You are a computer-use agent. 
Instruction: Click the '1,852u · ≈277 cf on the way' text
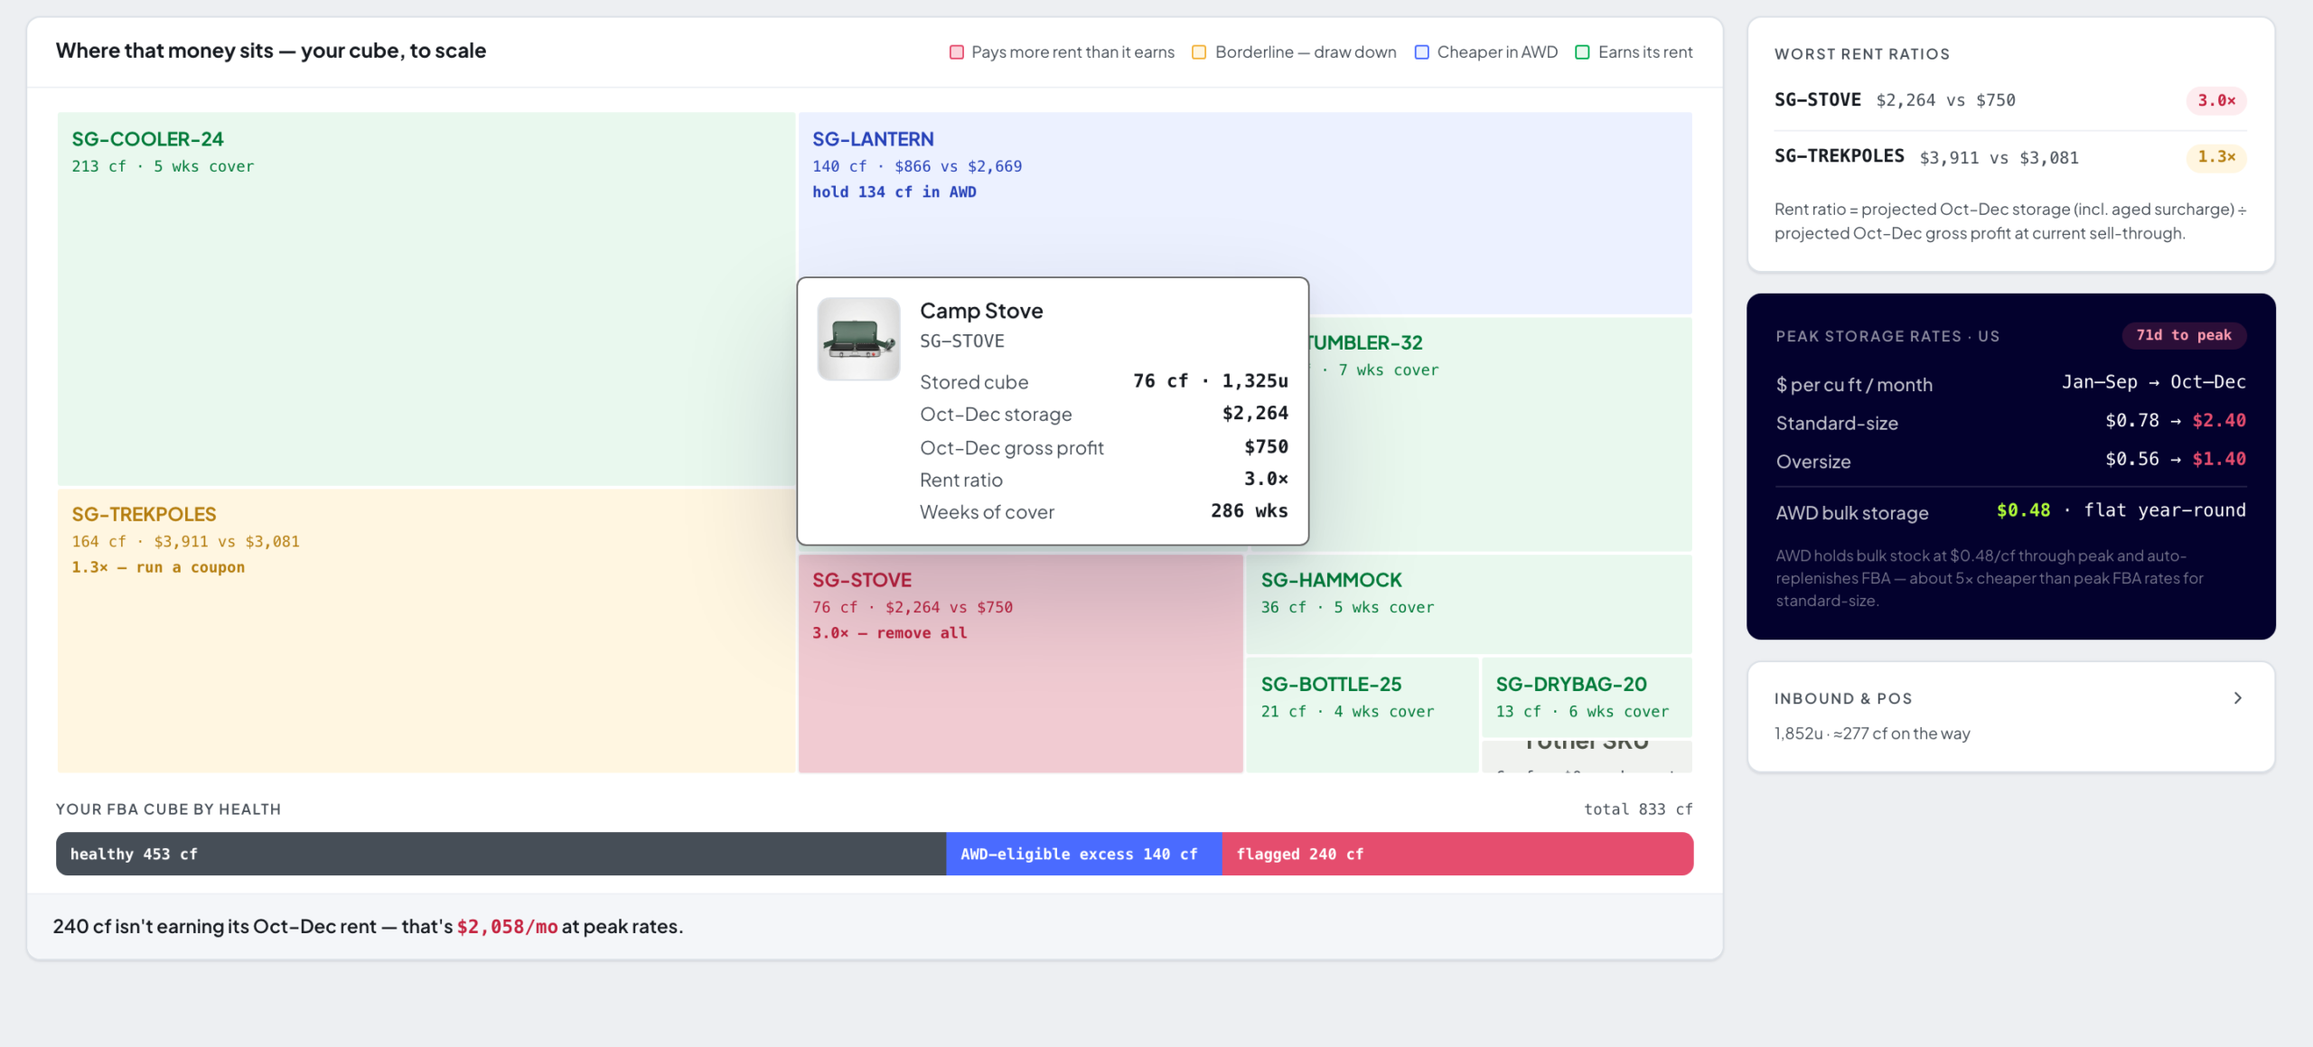click(x=1872, y=734)
